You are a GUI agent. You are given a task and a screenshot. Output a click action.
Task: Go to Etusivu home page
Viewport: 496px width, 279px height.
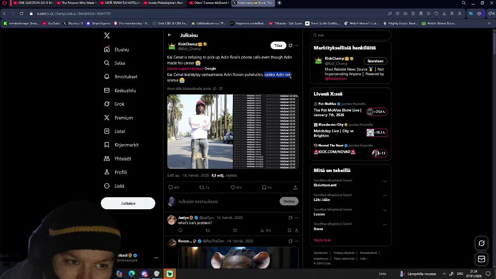pyautogui.click(x=117, y=50)
